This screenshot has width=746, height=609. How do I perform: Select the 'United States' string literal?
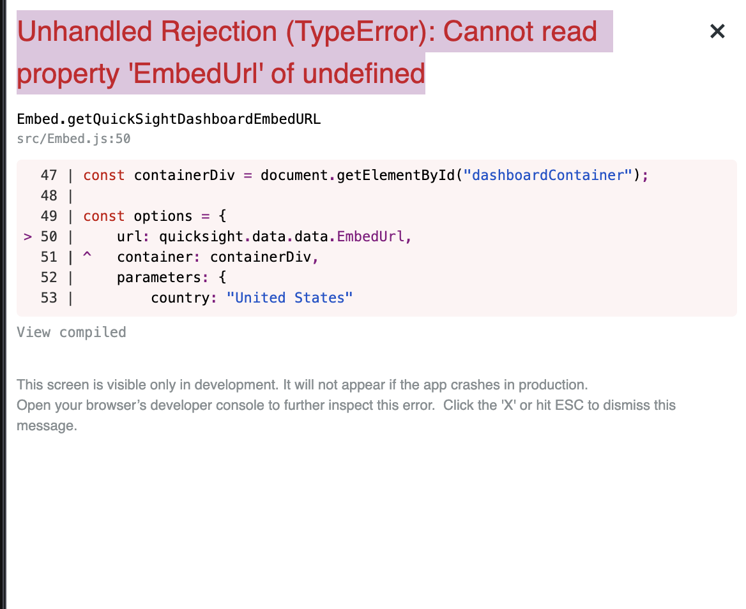click(x=290, y=297)
